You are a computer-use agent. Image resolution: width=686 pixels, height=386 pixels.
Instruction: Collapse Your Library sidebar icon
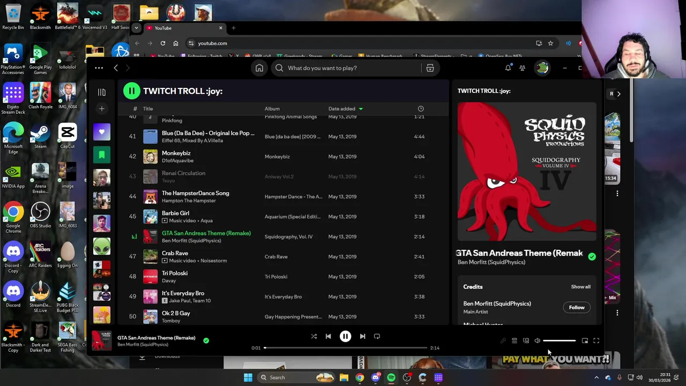102,92
